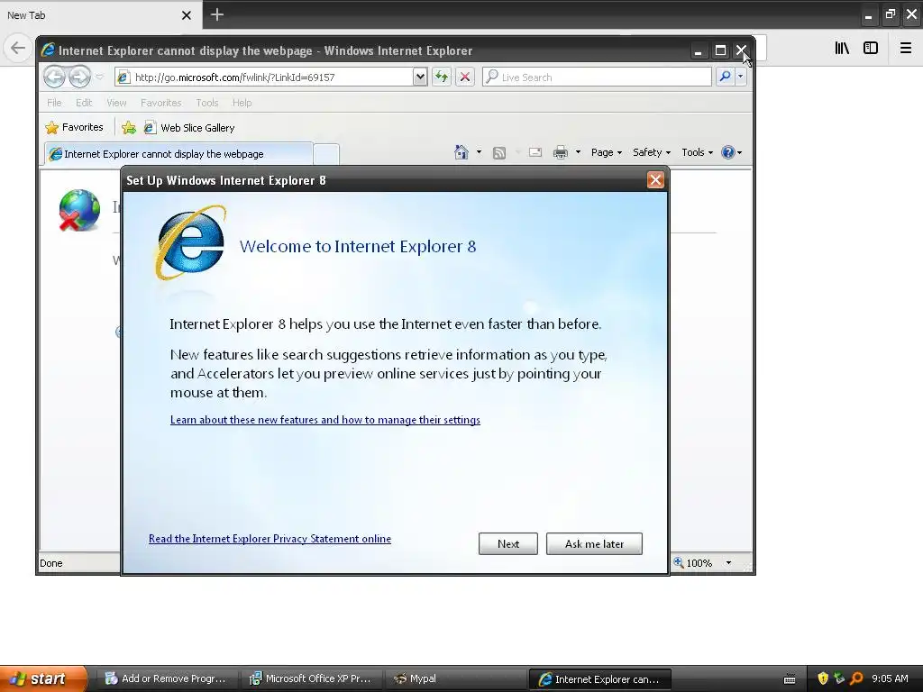Open the Edit menu in Internet Explorer
The height and width of the screenshot is (692, 923).
pos(84,103)
